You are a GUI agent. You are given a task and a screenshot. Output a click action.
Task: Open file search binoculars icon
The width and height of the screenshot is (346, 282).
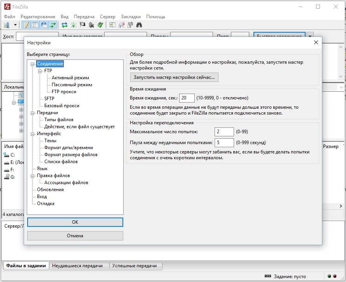pyautogui.click(x=139, y=25)
